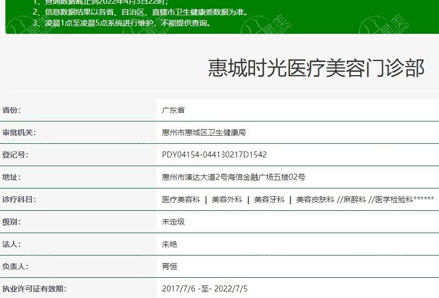Click the 法人 label
The image size is (439, 298).
[x=11, y=244]
